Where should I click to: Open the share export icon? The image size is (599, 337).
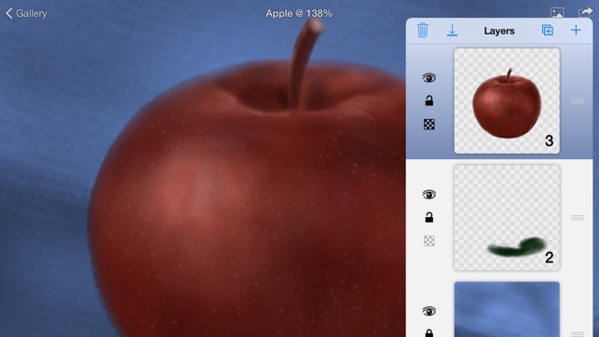[585, 13]
